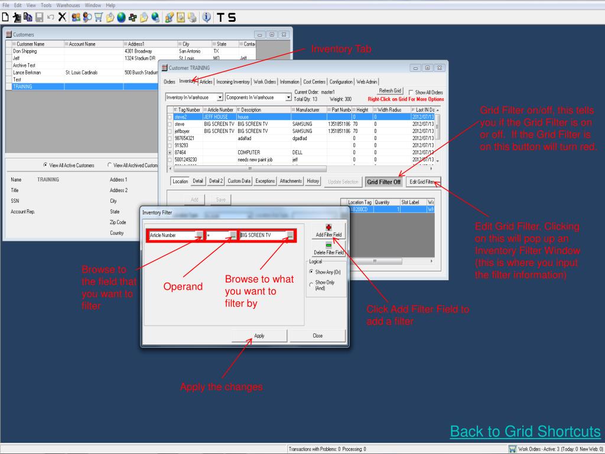Switch to the Incoming Inventory tab
The image size is (605, 454).
(x=233, y=82)
